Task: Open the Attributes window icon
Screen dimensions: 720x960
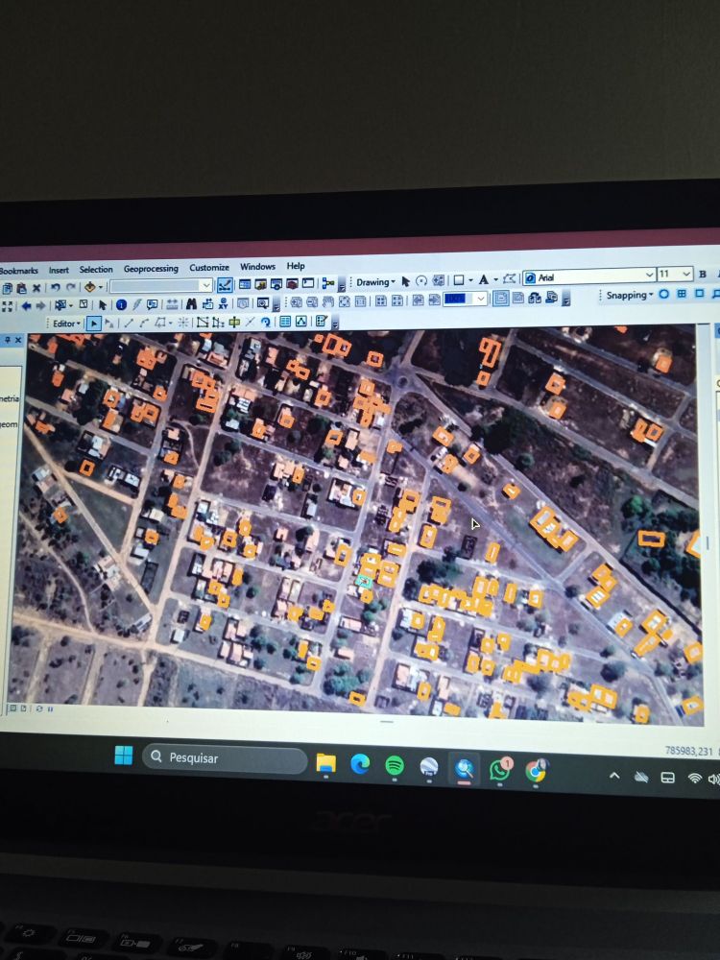Action: [x=285, y=322]
